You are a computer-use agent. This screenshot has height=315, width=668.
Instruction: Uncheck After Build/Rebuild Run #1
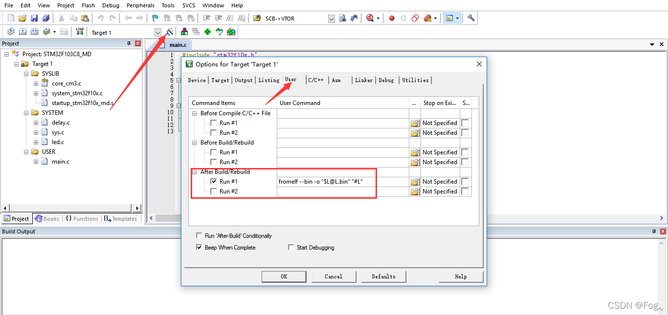tap(214, 182)
